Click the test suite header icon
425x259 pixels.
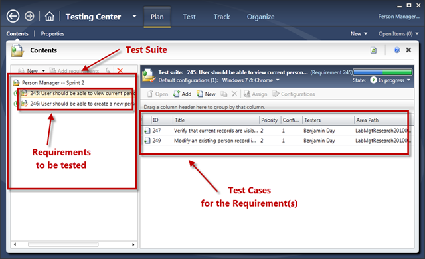pos(149,76)
